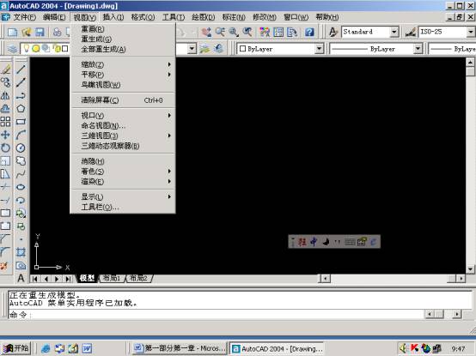Switch to the Word document taskbar button

[x=180, y=348]
